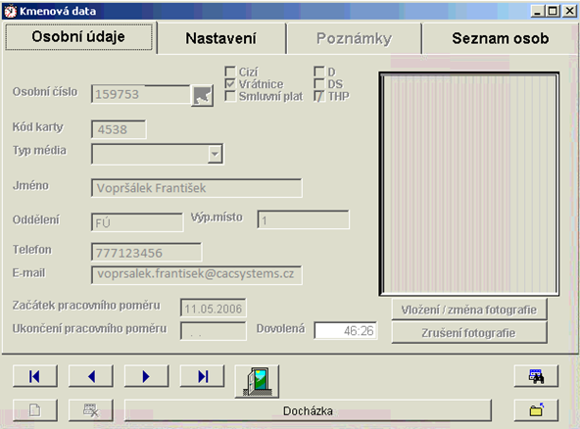Click the E-mail field
Viewport: 580px width, 429px height.
(196, 275)
